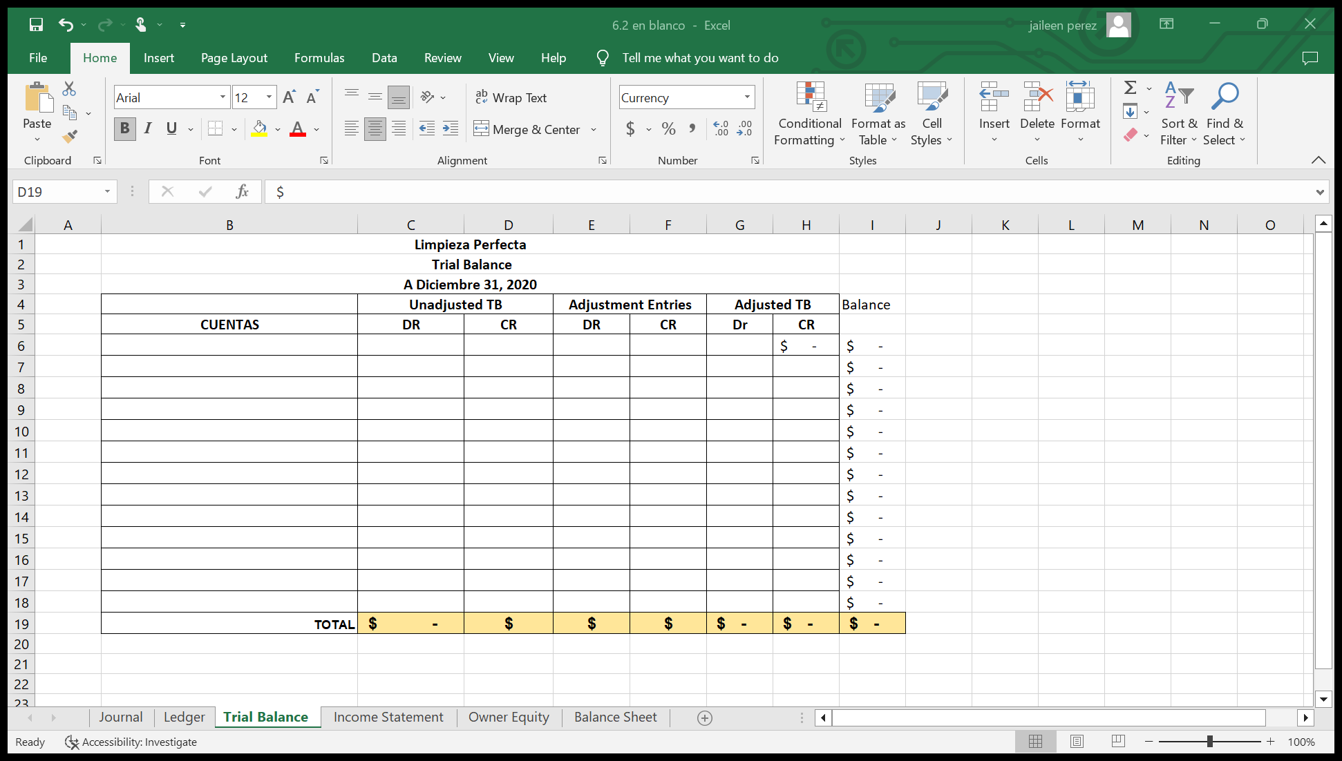
Task: Save the workbook with the Save icon
Action: point(36,25)
